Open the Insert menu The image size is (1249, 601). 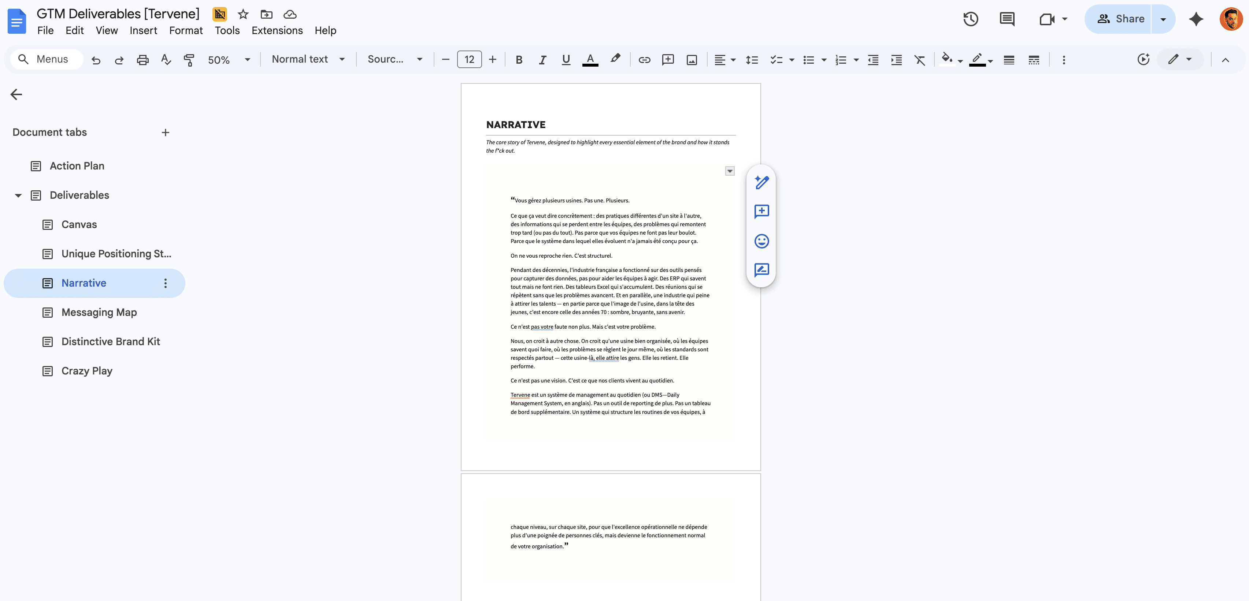(x=143, y=30)
